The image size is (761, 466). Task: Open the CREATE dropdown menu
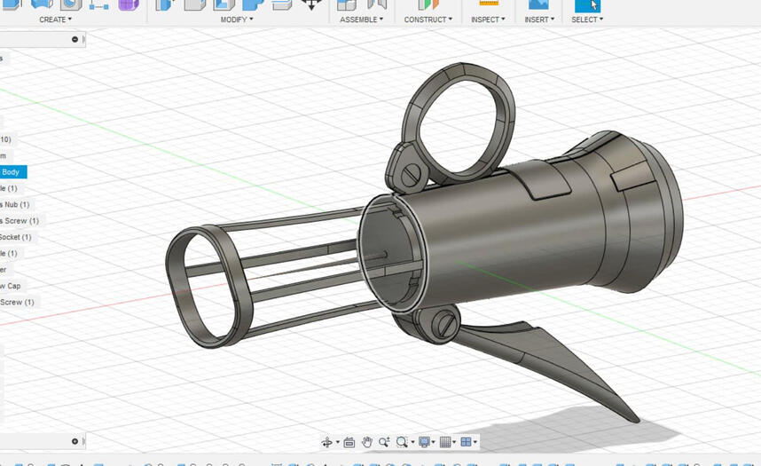click(x=55, y=20)
